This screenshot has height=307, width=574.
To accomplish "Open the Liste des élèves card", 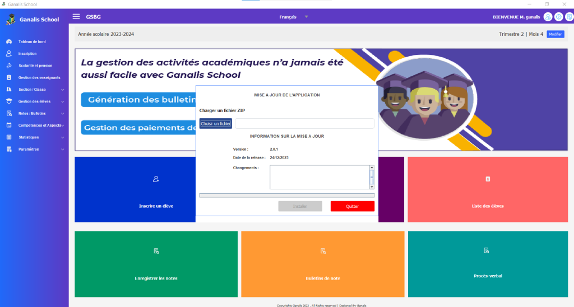I will [488, 189].
